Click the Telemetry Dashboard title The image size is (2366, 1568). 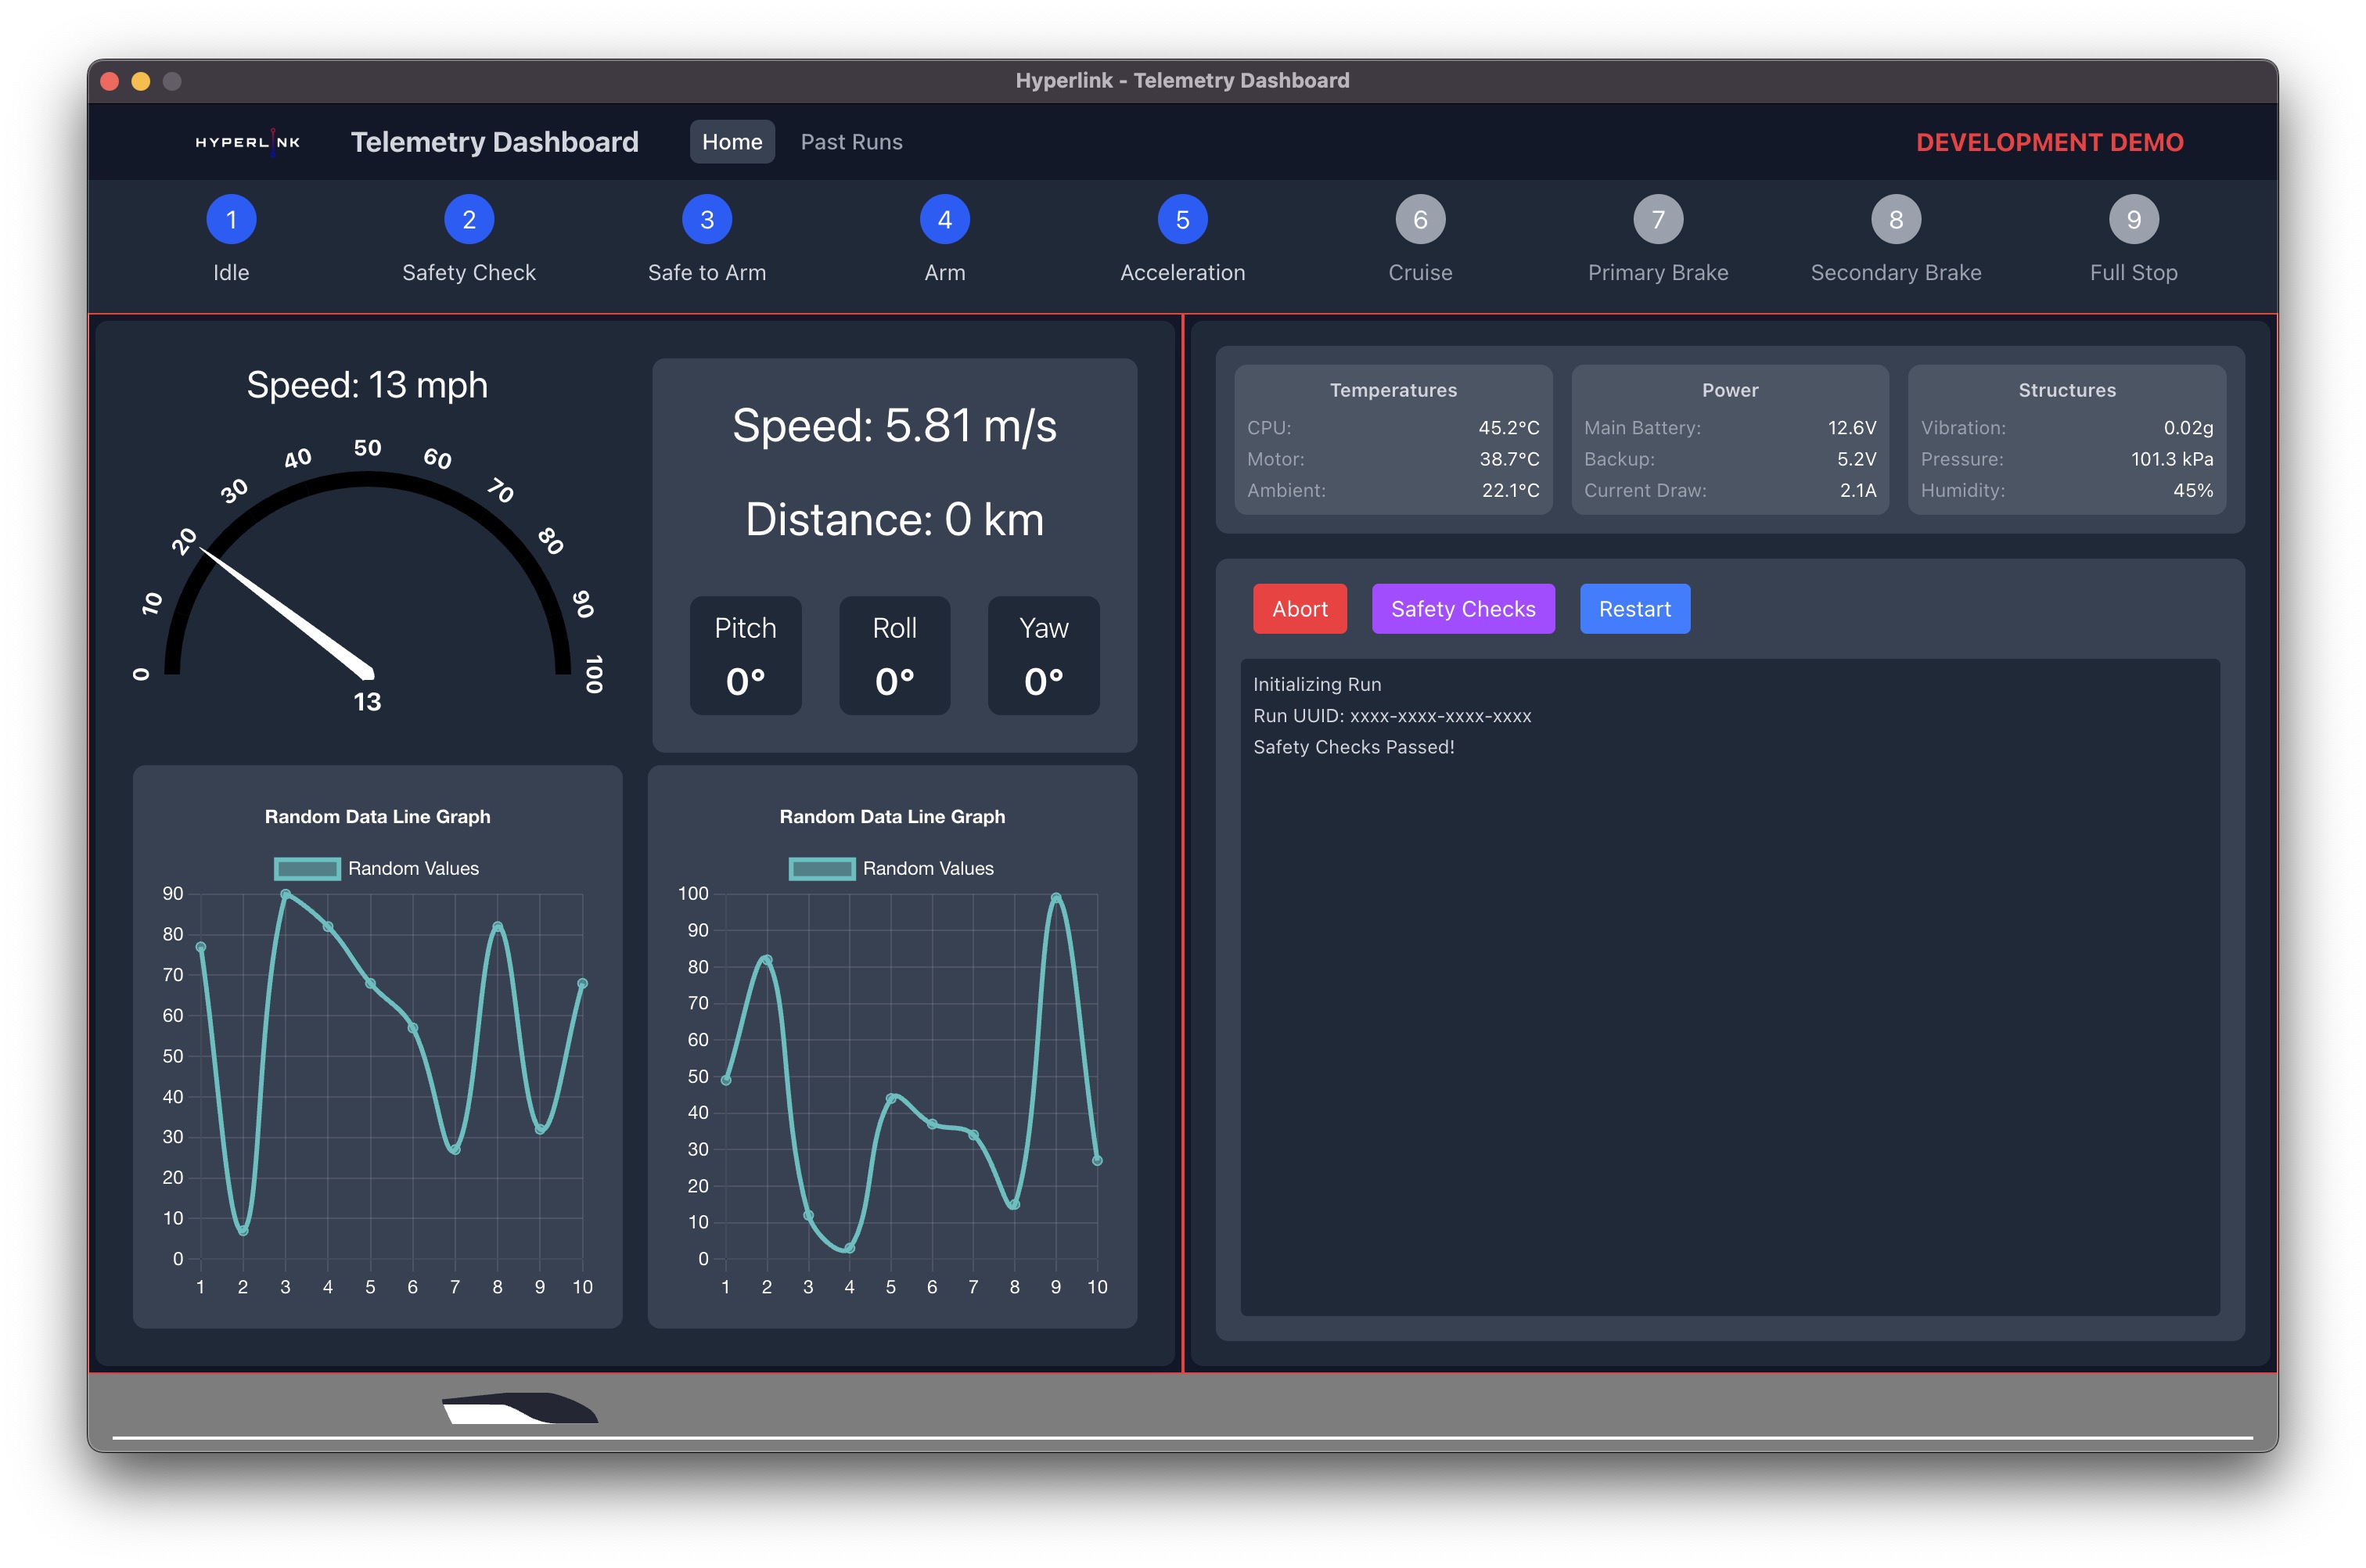(x=494, y=142)
